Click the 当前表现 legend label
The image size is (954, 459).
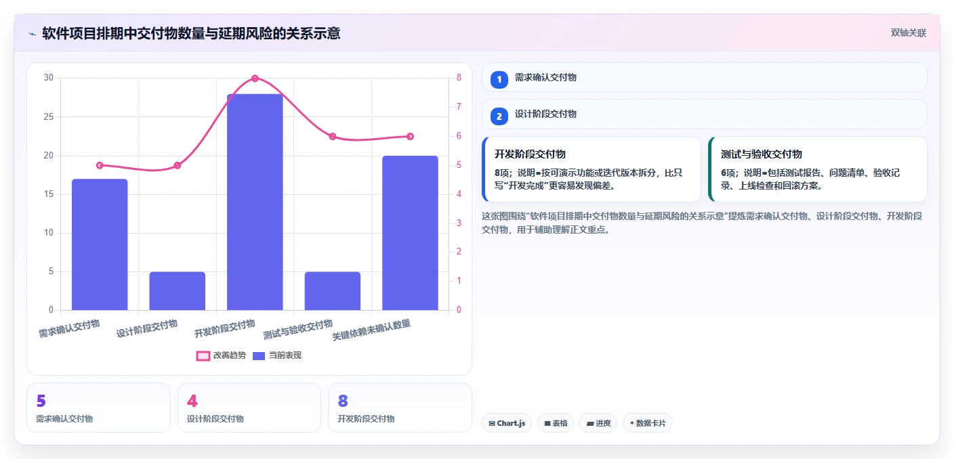point(285,355)
